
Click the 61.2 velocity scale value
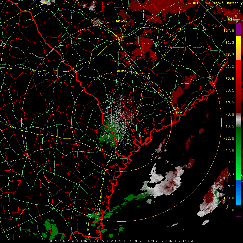pyautogui.click(x=230, y=66)
